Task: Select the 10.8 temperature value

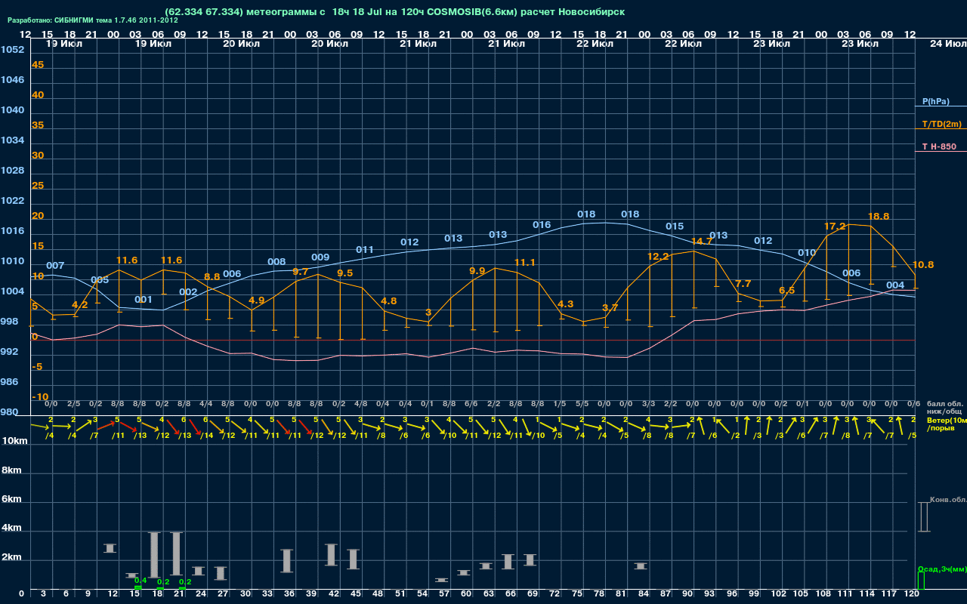Action: [923, 265]
